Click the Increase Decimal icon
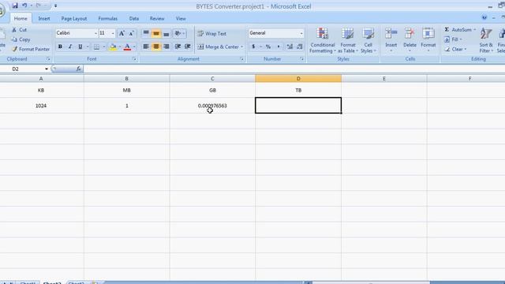 click(290, 47)
